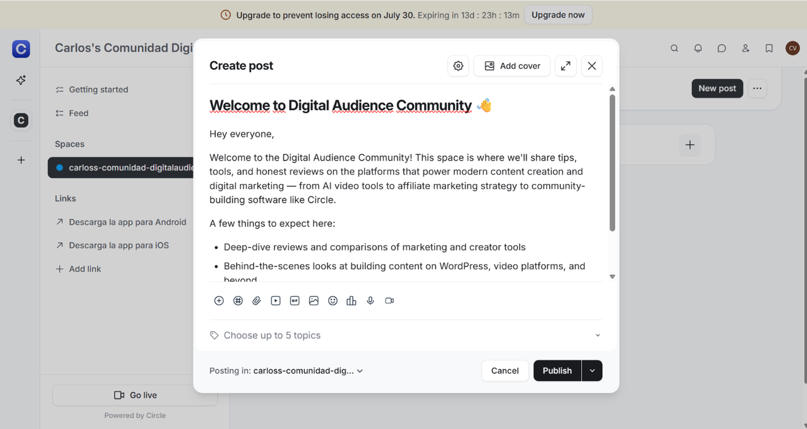Click the New post button
Viewport: 807px width, 429px height.
point(717,89)
